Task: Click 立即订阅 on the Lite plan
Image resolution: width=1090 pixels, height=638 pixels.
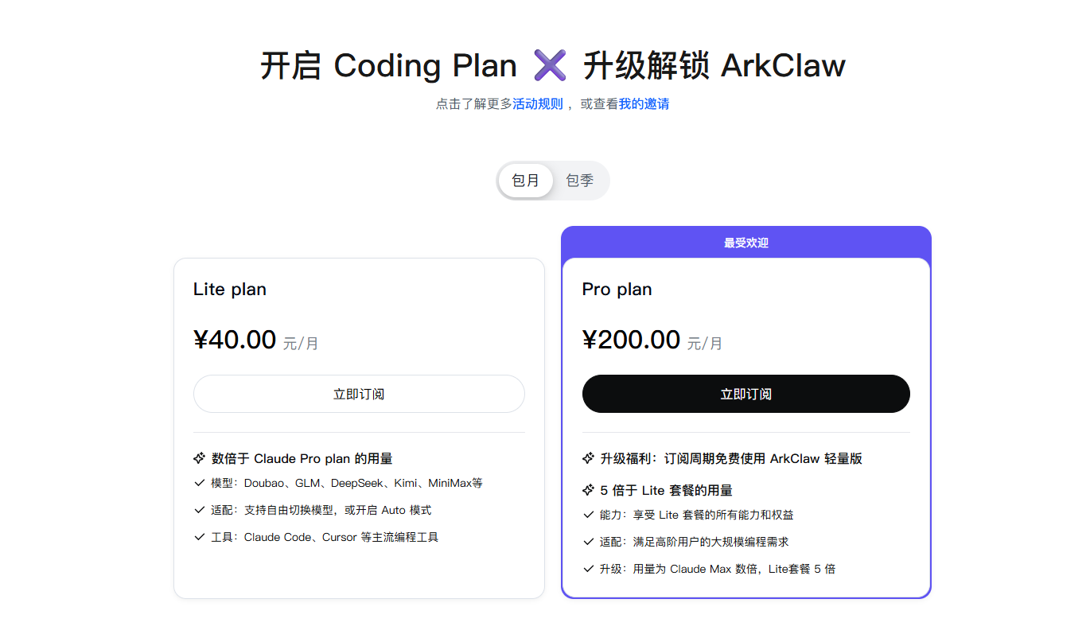Action: [359, 394]
